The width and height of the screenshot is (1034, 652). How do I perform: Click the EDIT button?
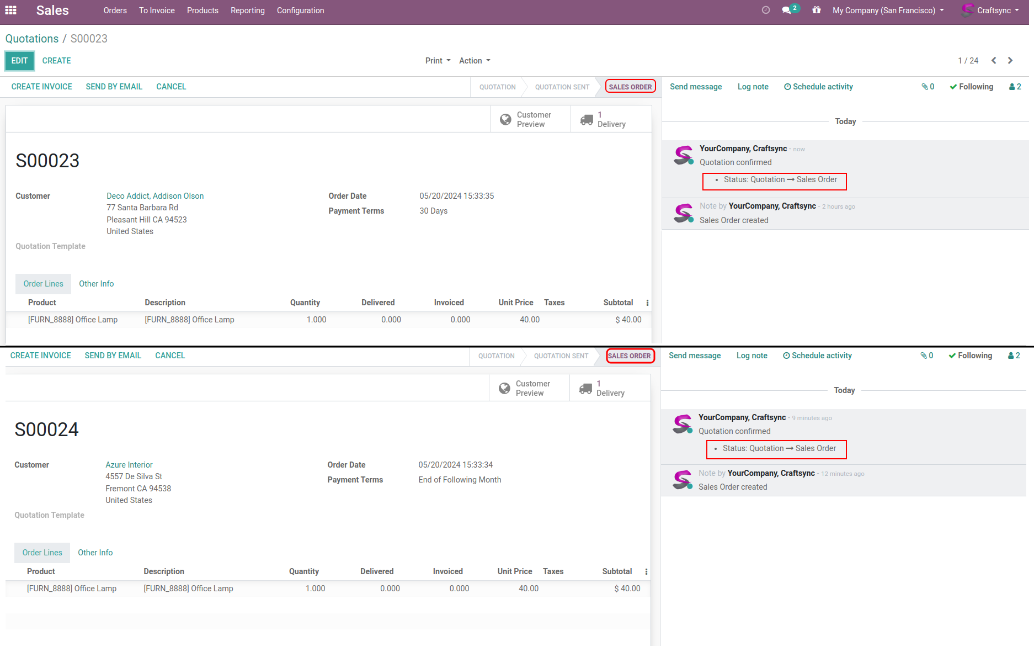pyautogui.click(x=19, y=61)
